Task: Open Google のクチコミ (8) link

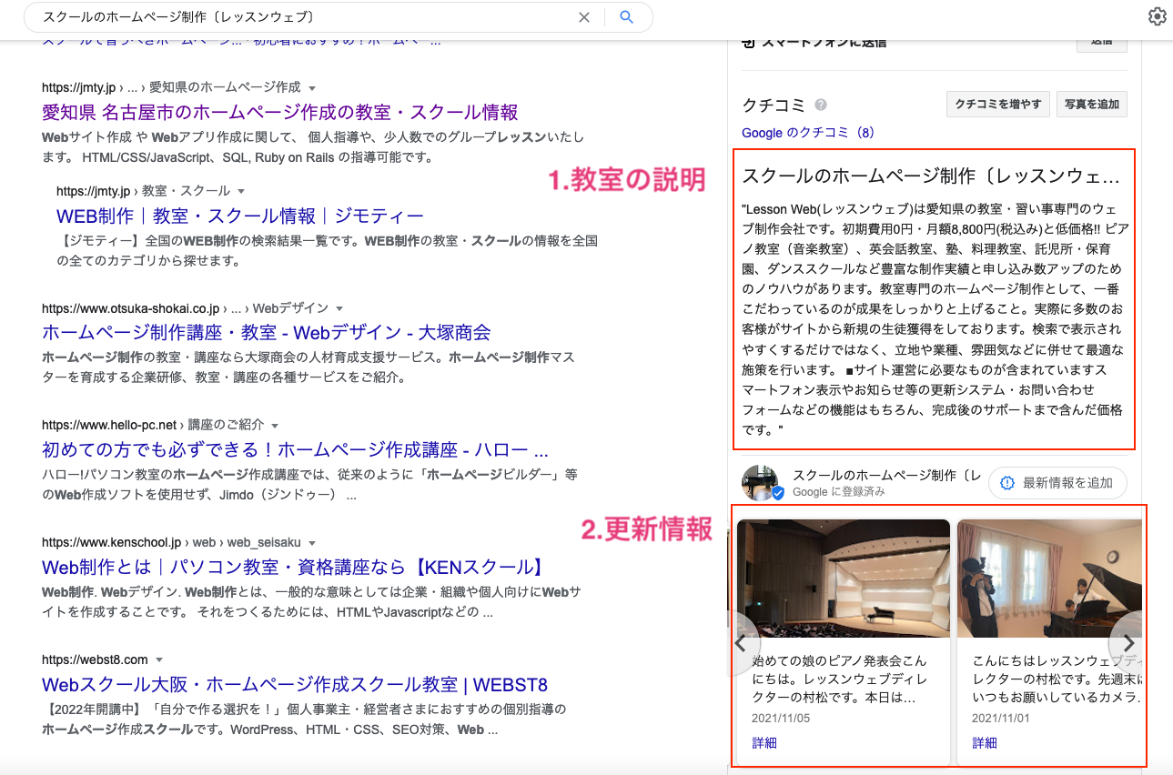Action: [x=808, y=133]
